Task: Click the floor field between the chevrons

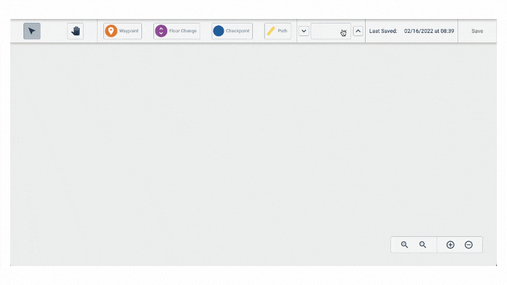Action: [331, 31]
